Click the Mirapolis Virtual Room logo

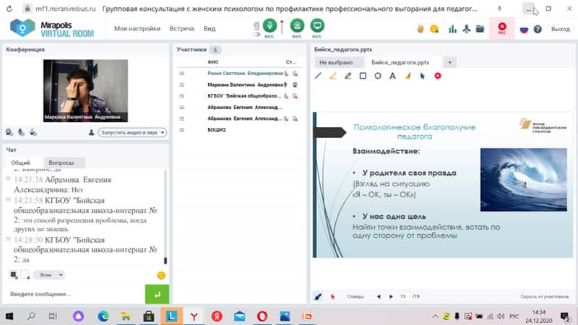[52, 28]
